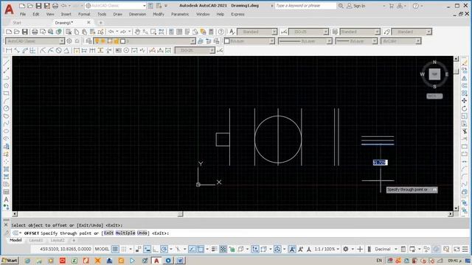Expand the ByLayer color control dropdown
The image size is (472, 265).
click(272, 41)
